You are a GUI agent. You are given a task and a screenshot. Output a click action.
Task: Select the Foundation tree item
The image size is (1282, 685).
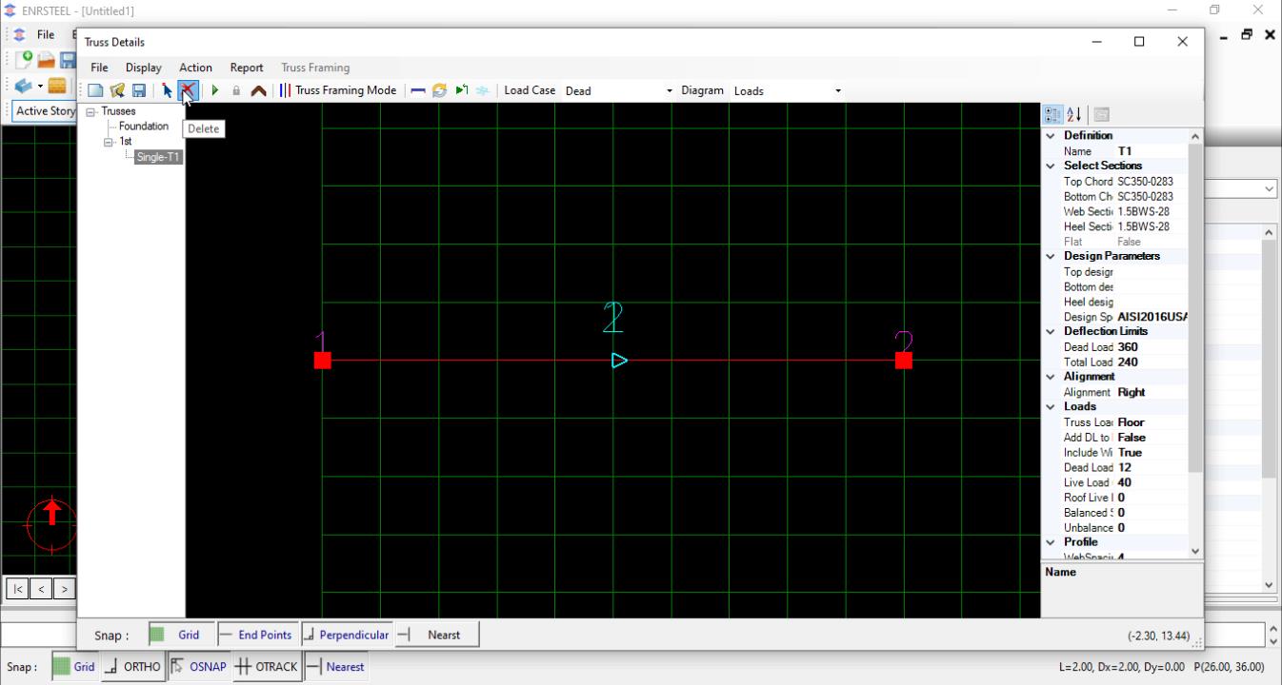pyautogui.click(x=143, y=126)
